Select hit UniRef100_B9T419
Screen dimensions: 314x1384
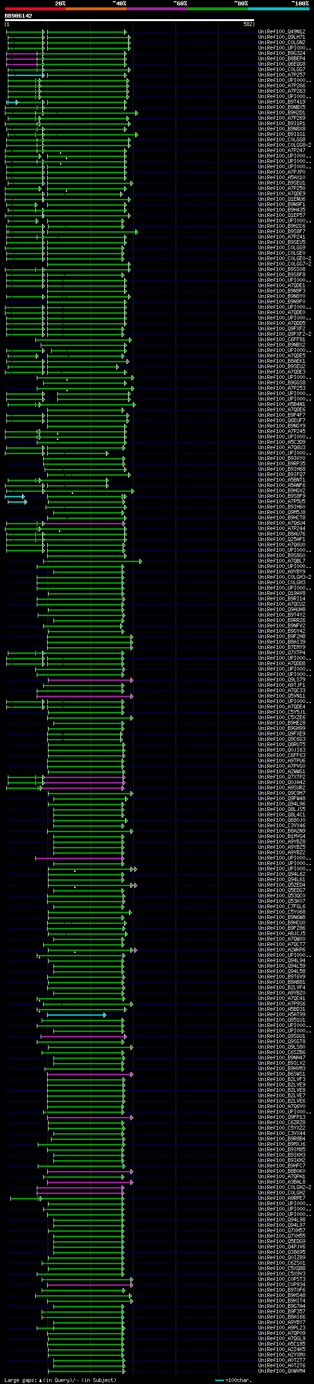coord(282,102)
